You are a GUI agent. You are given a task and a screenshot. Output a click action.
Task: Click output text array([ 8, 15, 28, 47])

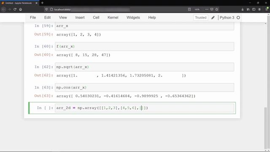pyautogui.click(x=84, y=55)
